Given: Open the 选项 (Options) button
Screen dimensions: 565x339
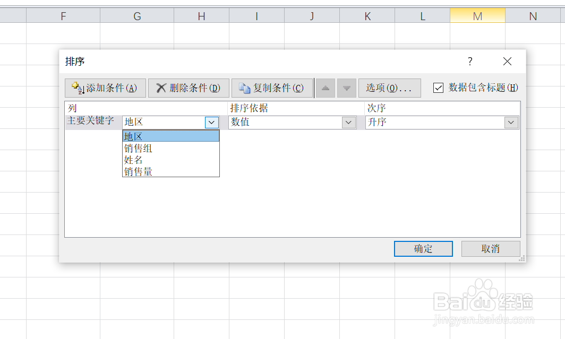Looking at the screenshot, I should (x=390, y=88).
